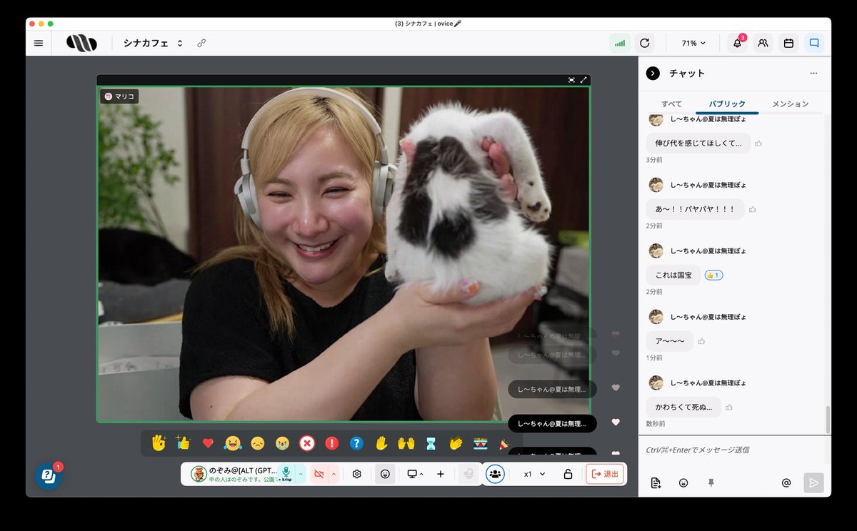Viewport: 857px width, 531px height.
Task: Send the drum reaction emoji
Action: tap(480, 443)
